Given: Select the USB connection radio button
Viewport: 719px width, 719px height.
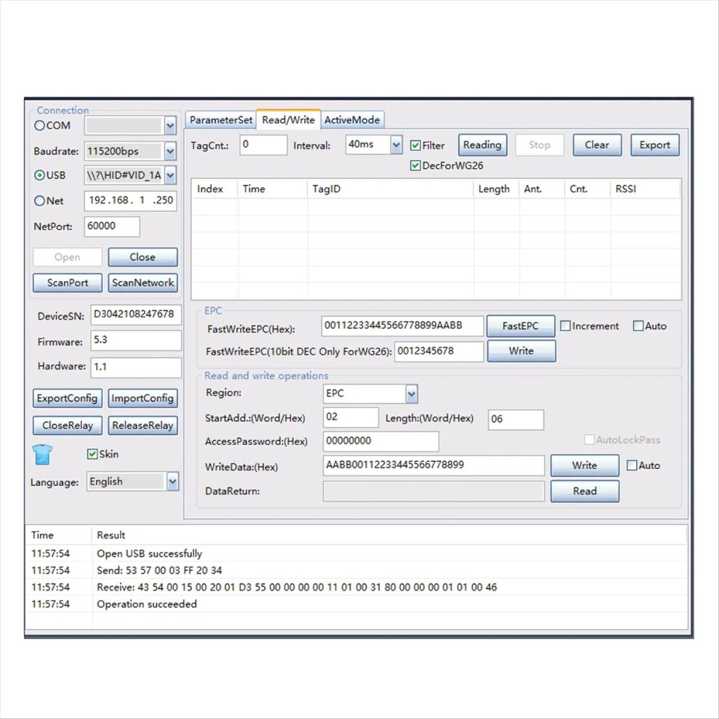Looking at the screenshot, I should (39, 175).
